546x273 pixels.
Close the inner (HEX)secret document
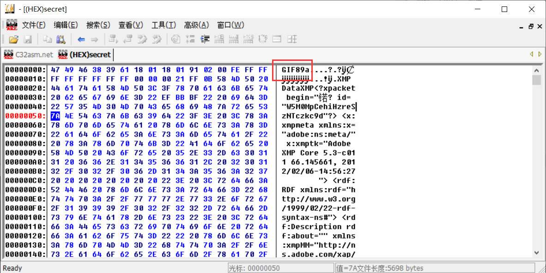coord(540,26)
